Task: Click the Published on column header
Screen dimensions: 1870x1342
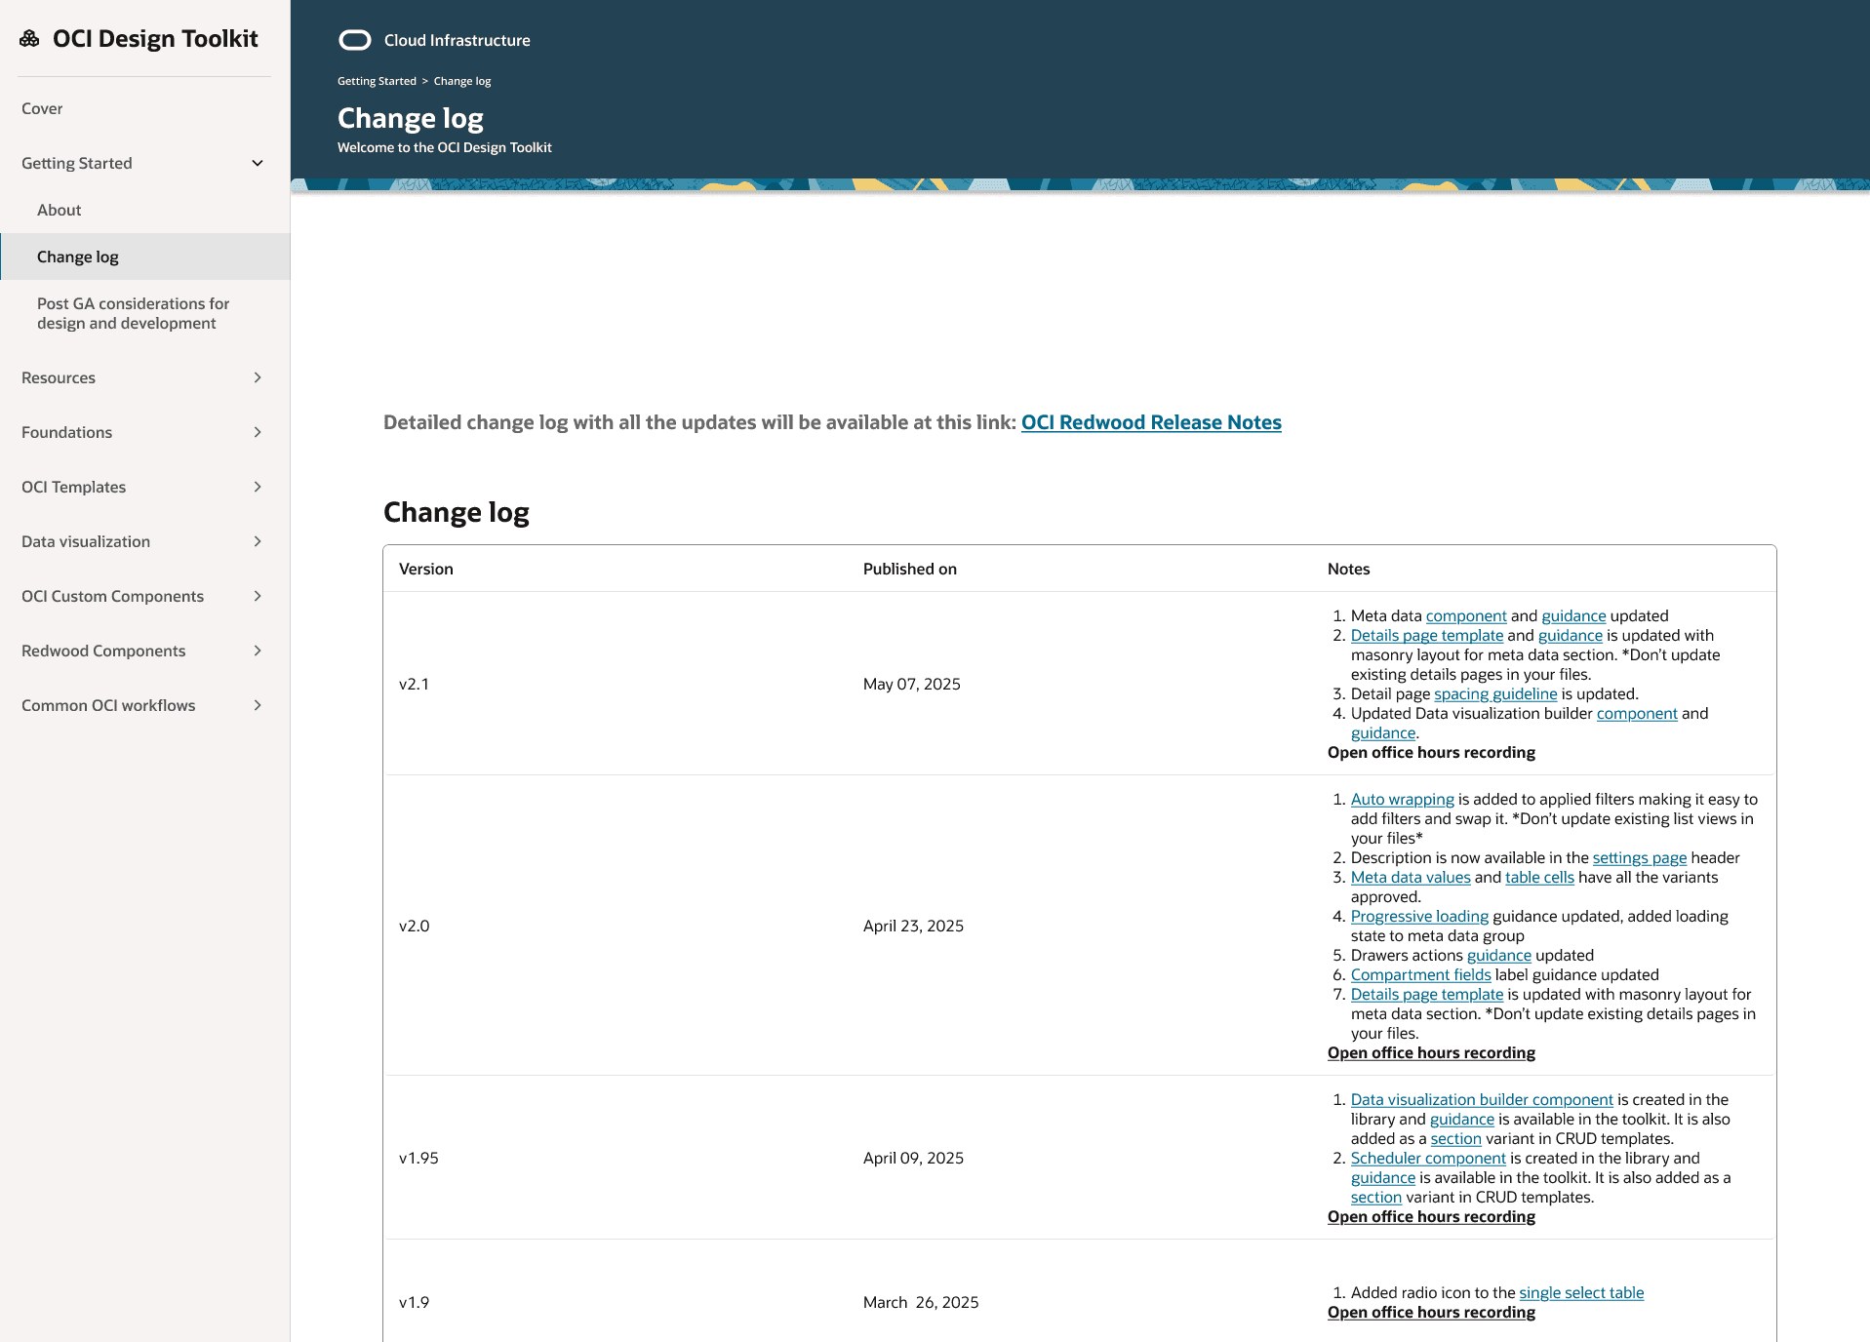Action: (x=910, y=569)
